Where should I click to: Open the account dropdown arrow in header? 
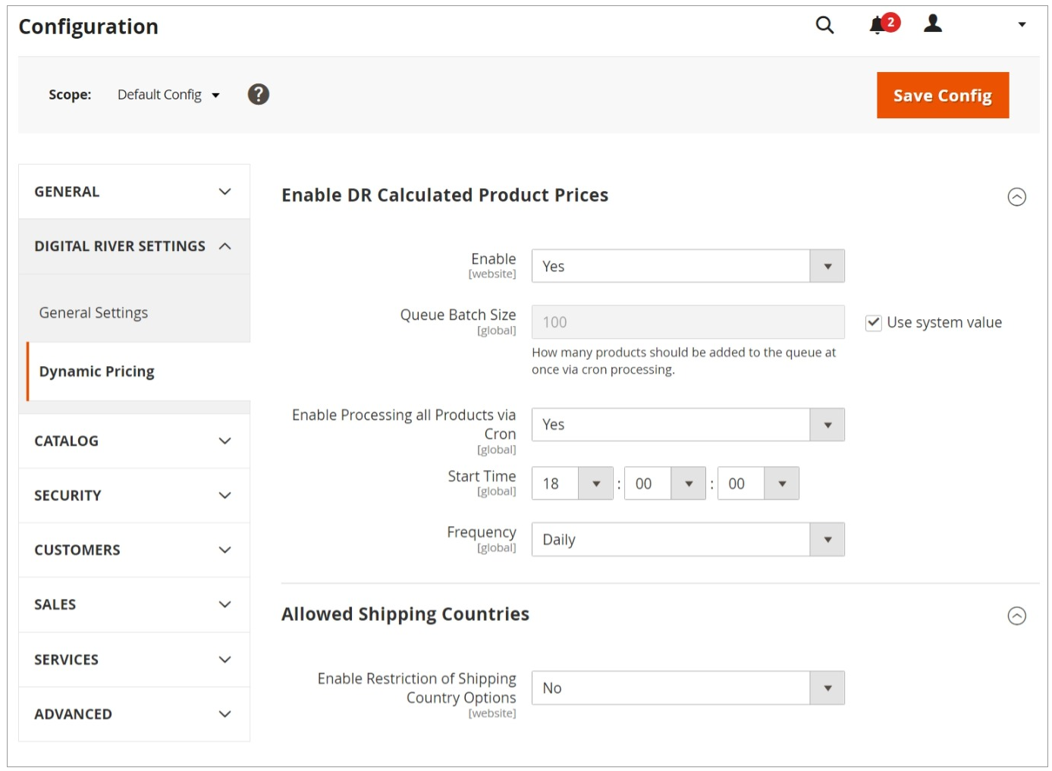1022,25
